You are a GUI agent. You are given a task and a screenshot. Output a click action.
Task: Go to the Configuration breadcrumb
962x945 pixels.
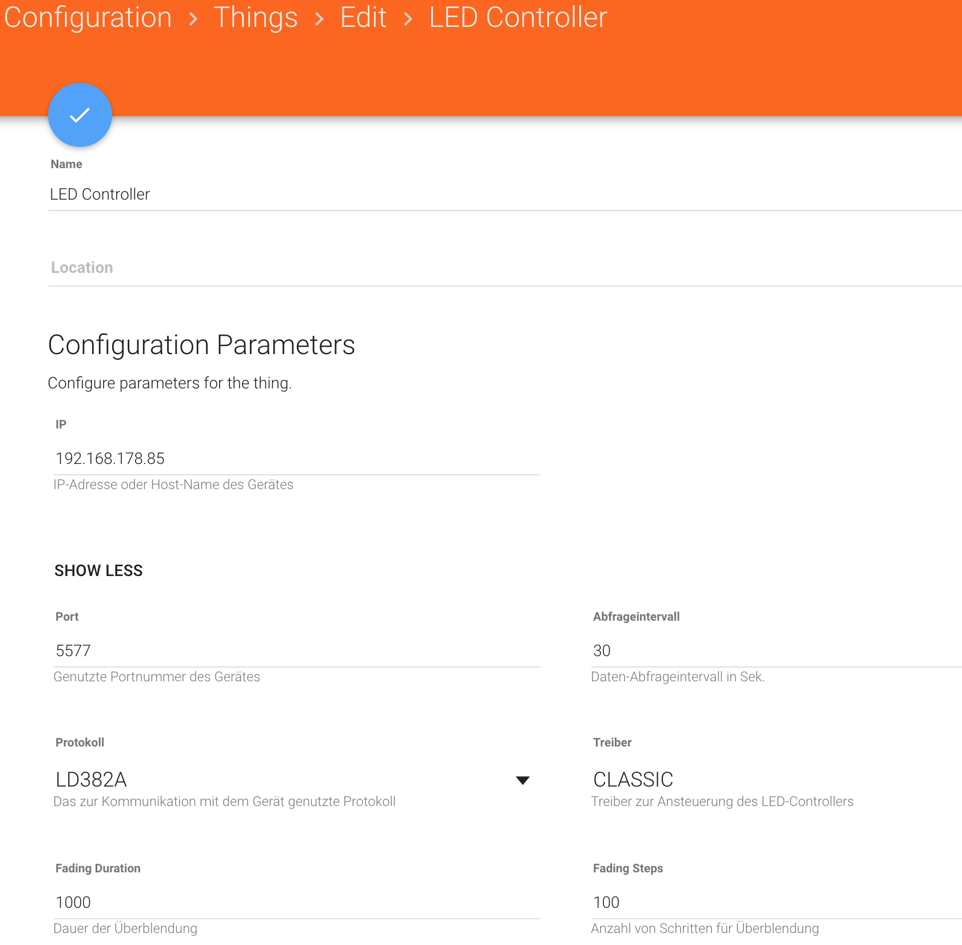88,18
